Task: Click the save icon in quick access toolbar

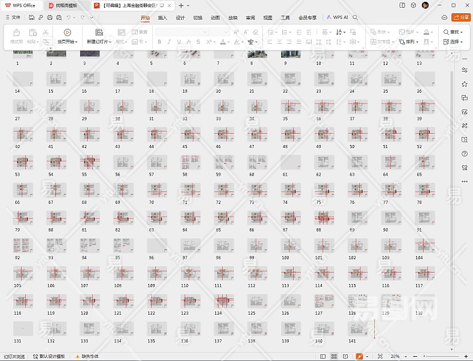Action: 31,17
